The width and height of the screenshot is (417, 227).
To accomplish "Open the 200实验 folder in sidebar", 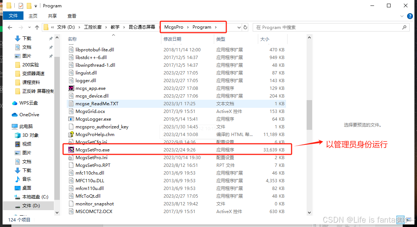I will point(30,65).
